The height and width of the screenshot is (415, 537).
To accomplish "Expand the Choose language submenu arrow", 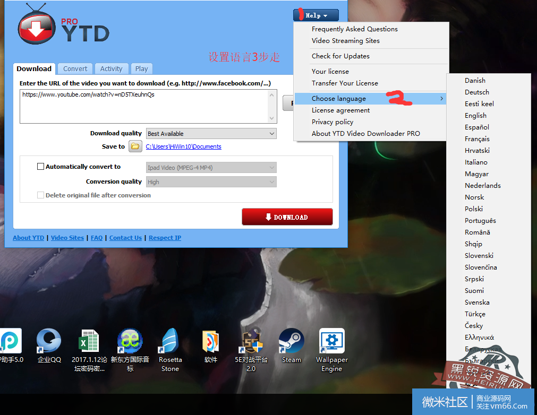I will point(442,99).
